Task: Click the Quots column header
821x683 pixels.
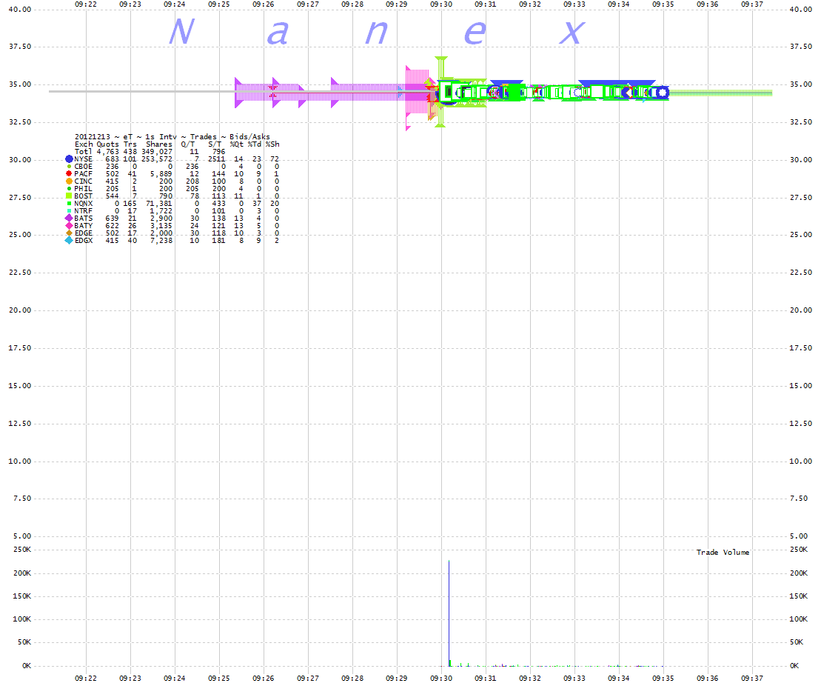Action: tap(108, 144)
